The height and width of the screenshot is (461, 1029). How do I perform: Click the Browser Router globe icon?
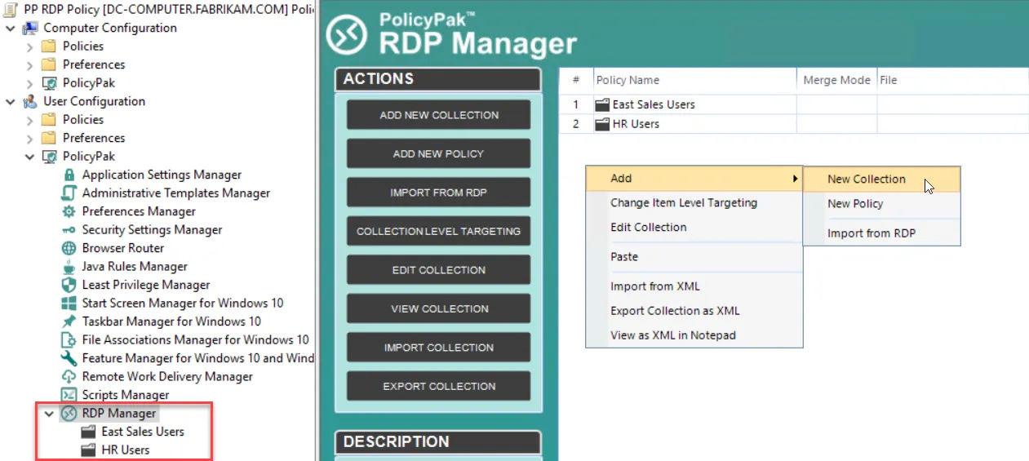[x=69, y=248]
